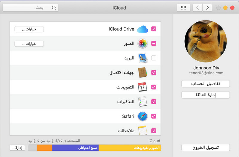Uncheck the التقويمات (Calendars) checkbox
239x157 pixels.
coord(154,87)
